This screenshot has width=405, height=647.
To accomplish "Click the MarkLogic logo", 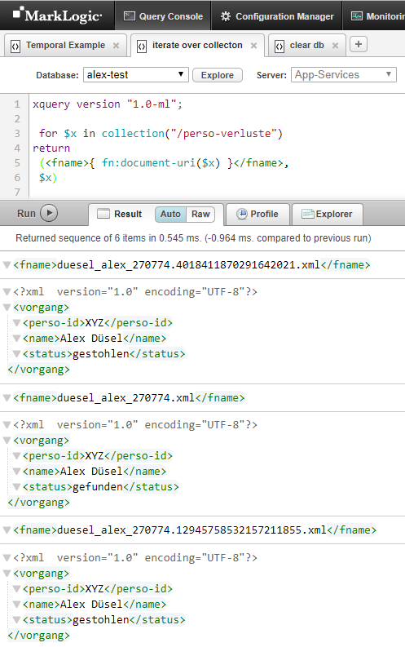I will tap(57, 16).
